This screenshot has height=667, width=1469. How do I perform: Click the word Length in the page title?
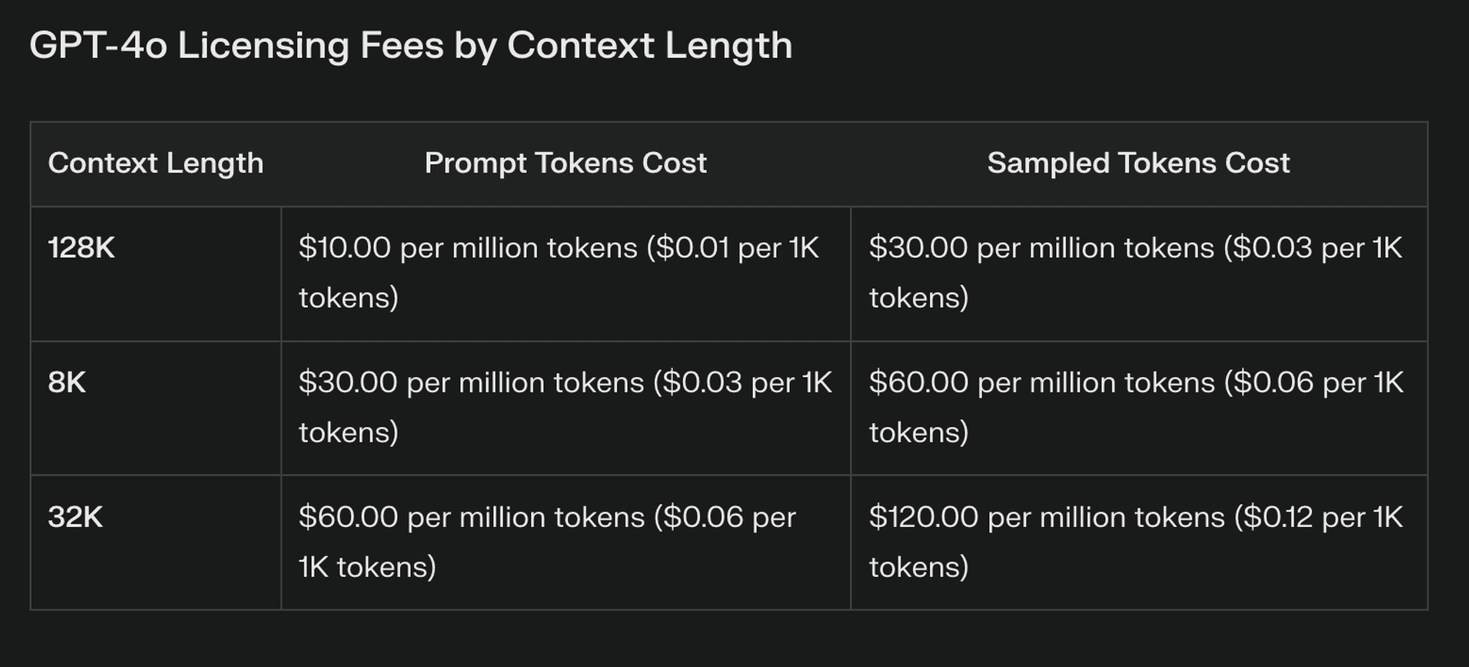pyautogui.click(x=729, y=45)
